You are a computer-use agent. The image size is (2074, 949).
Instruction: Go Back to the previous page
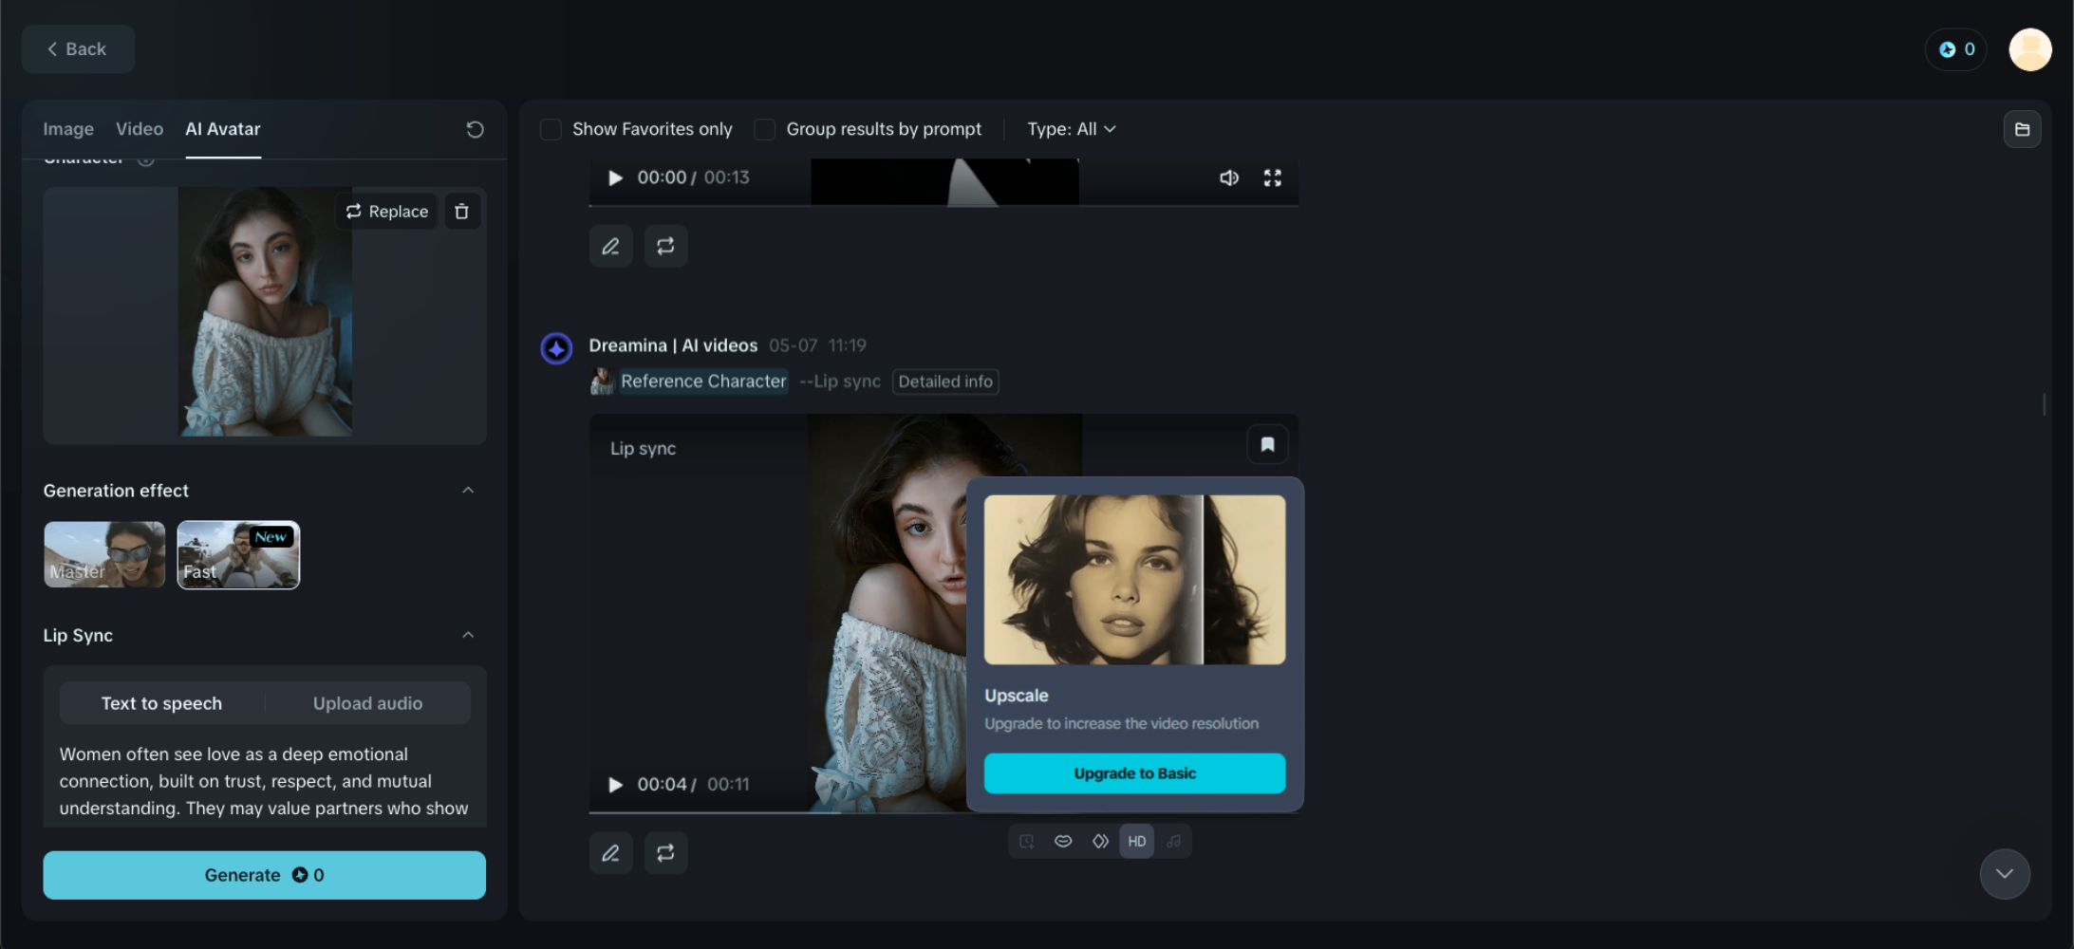pos(78,49)
